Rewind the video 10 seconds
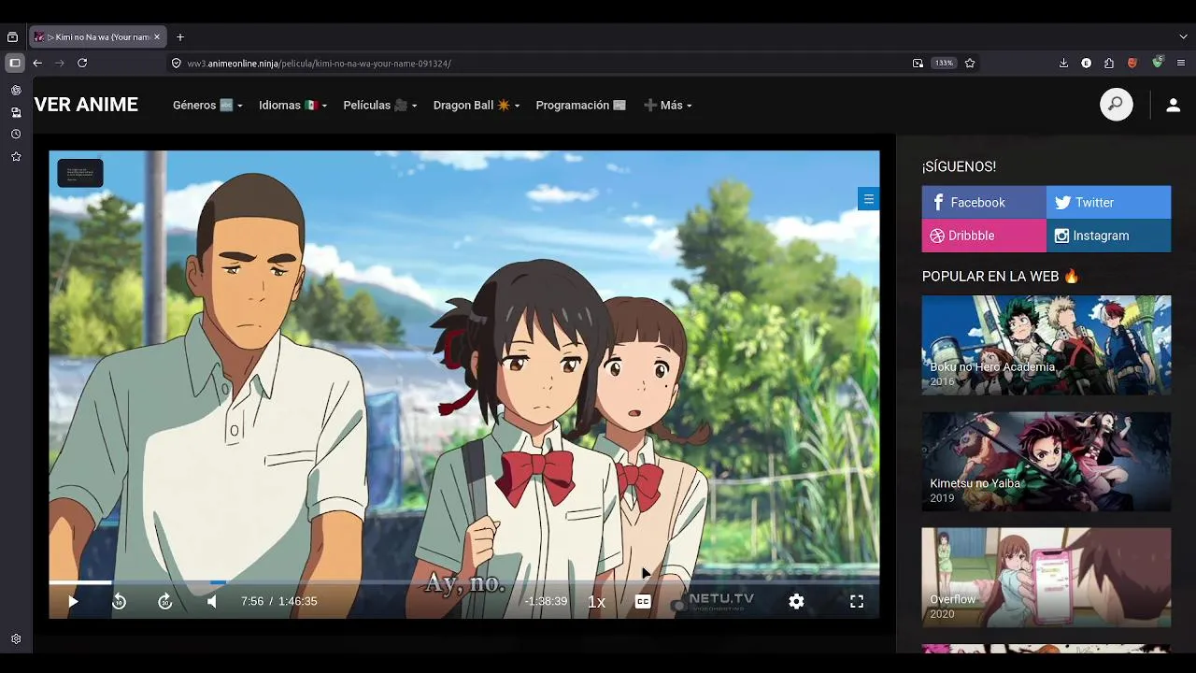 point(119,602)
